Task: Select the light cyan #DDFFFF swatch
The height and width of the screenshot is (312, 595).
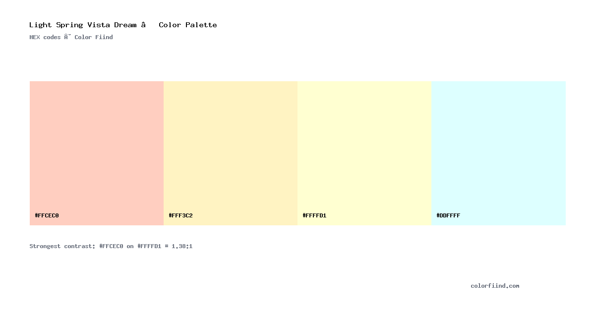Action: point(498,153)
